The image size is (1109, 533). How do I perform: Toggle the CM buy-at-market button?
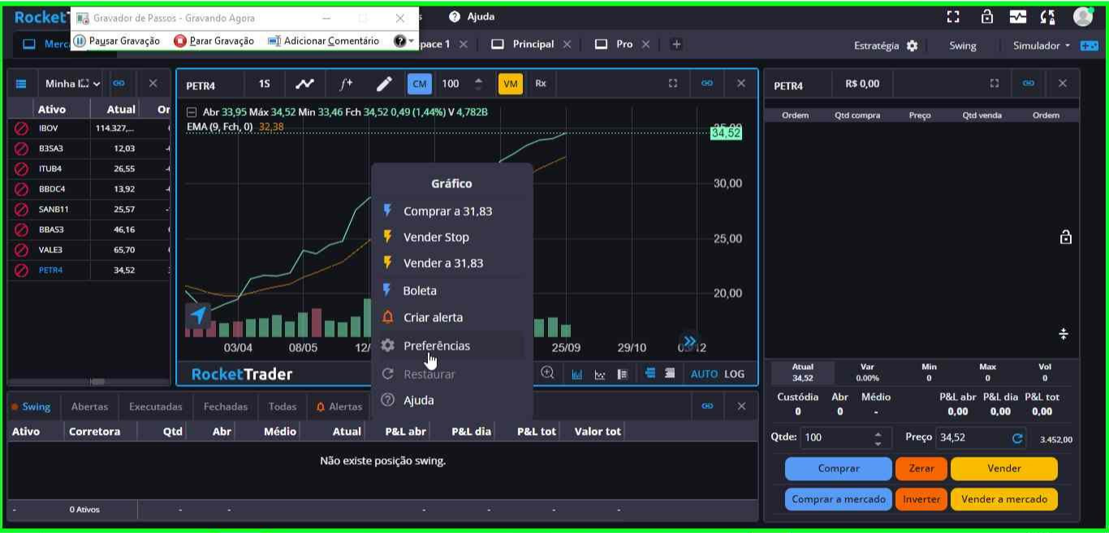tap(420, 84)
